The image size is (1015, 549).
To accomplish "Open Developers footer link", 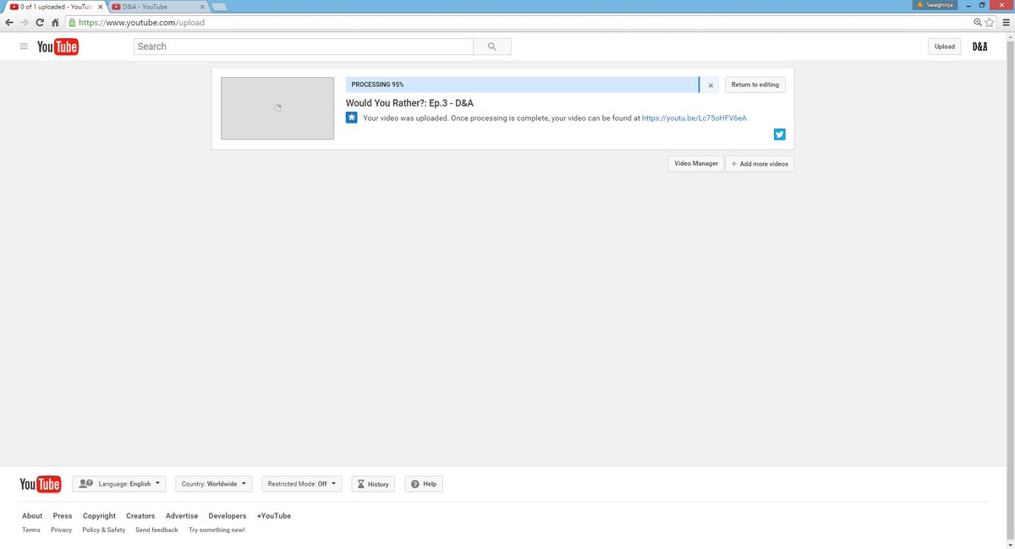I will (228, 516).
